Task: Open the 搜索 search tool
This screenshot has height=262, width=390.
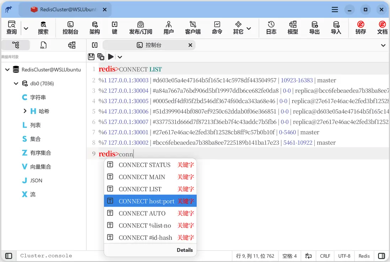Action: click(x=43, y=28)
